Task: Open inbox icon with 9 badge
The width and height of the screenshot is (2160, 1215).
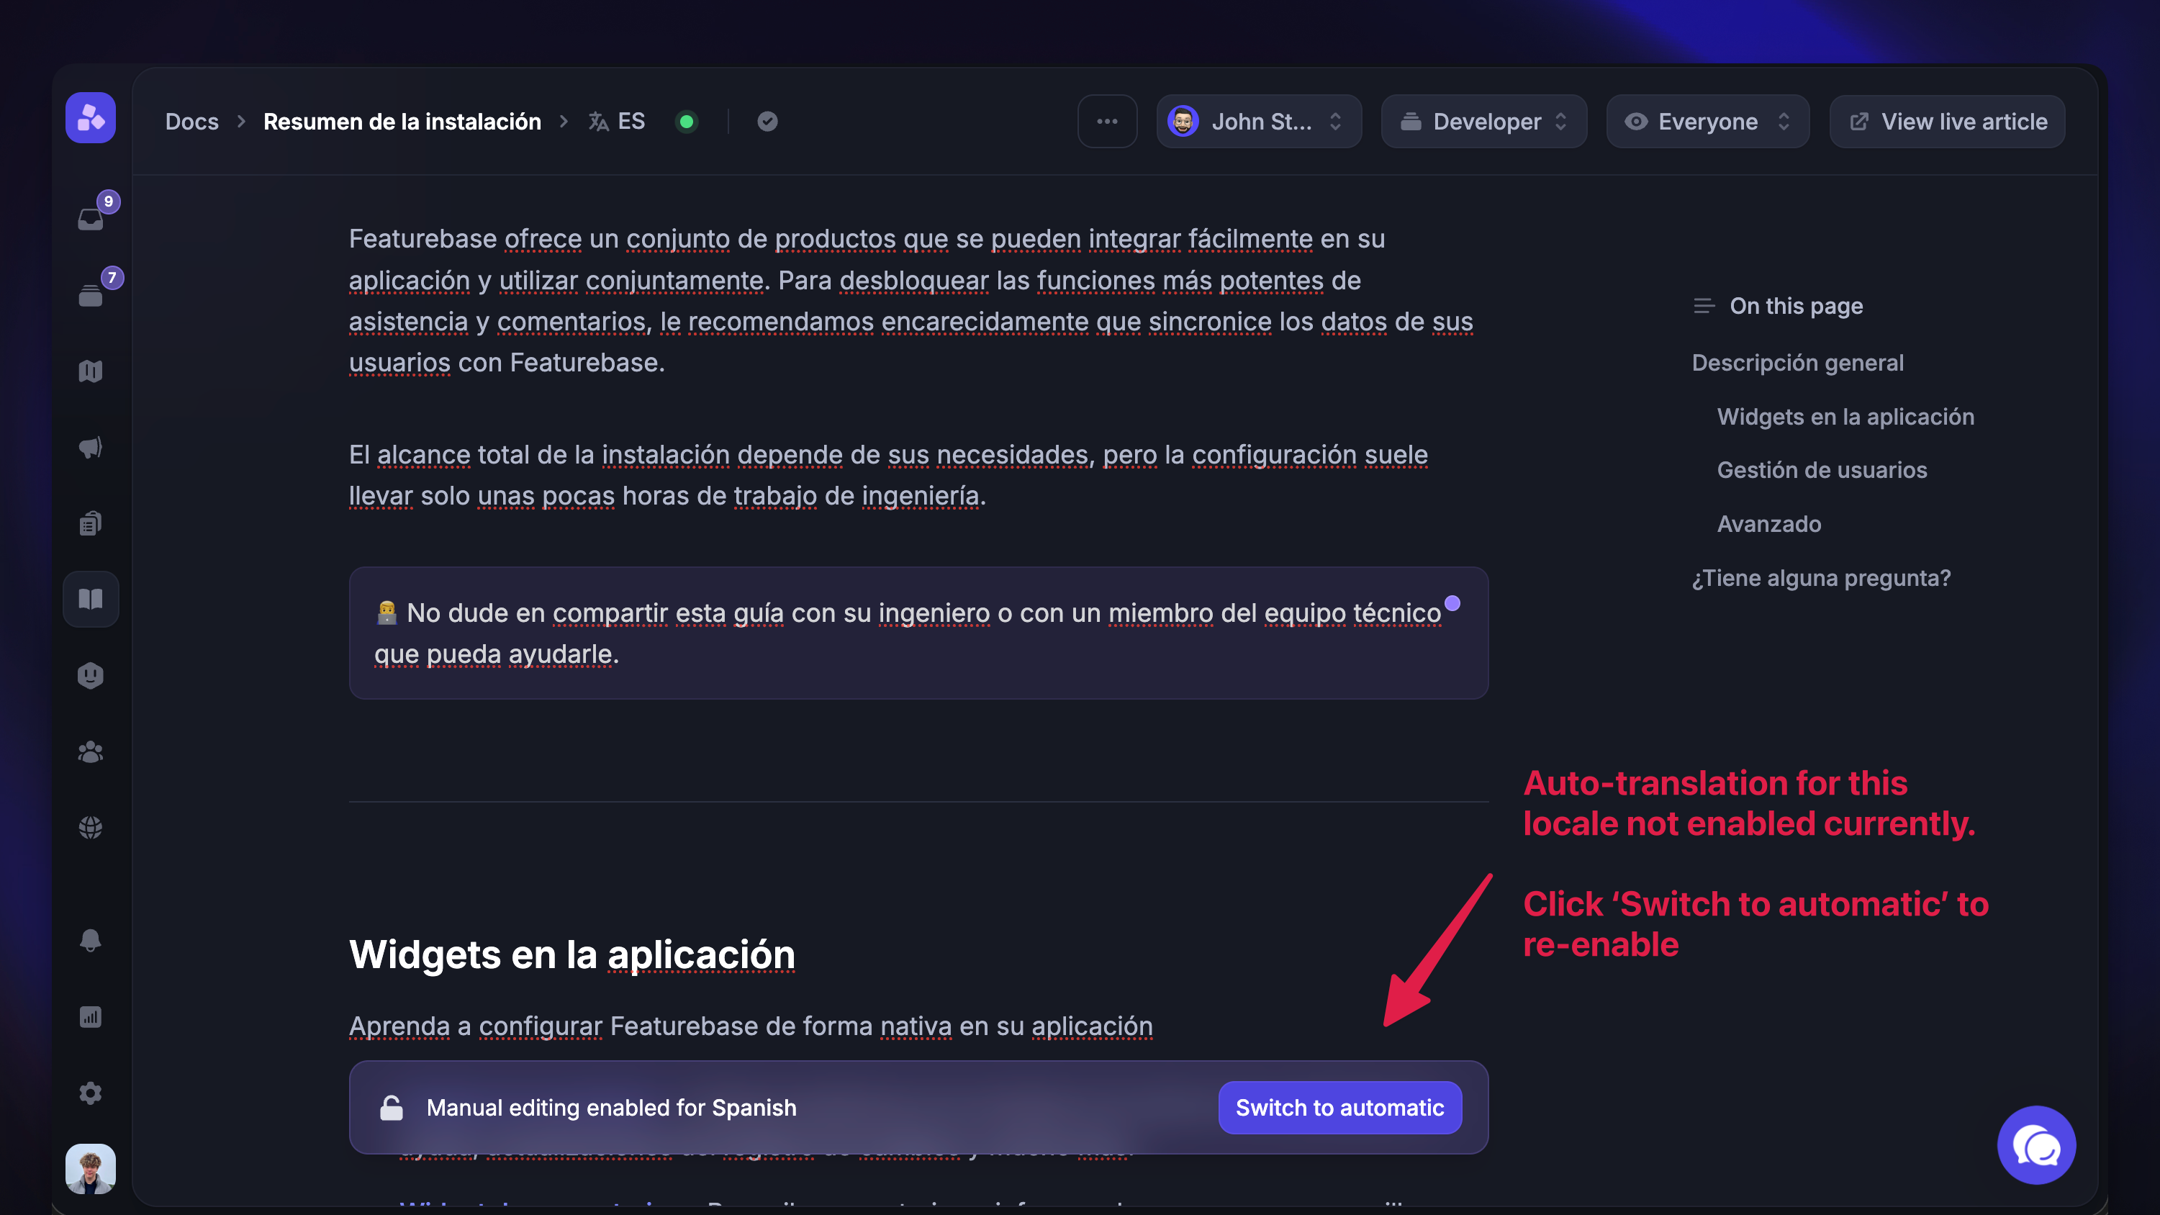Action: [x=91, y=219]
